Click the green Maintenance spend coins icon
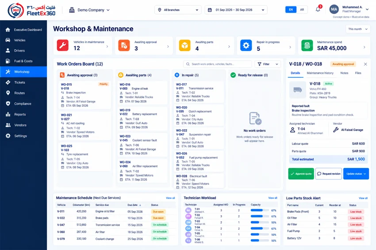The height and width of the screenshot is (250, 376). 307,45
